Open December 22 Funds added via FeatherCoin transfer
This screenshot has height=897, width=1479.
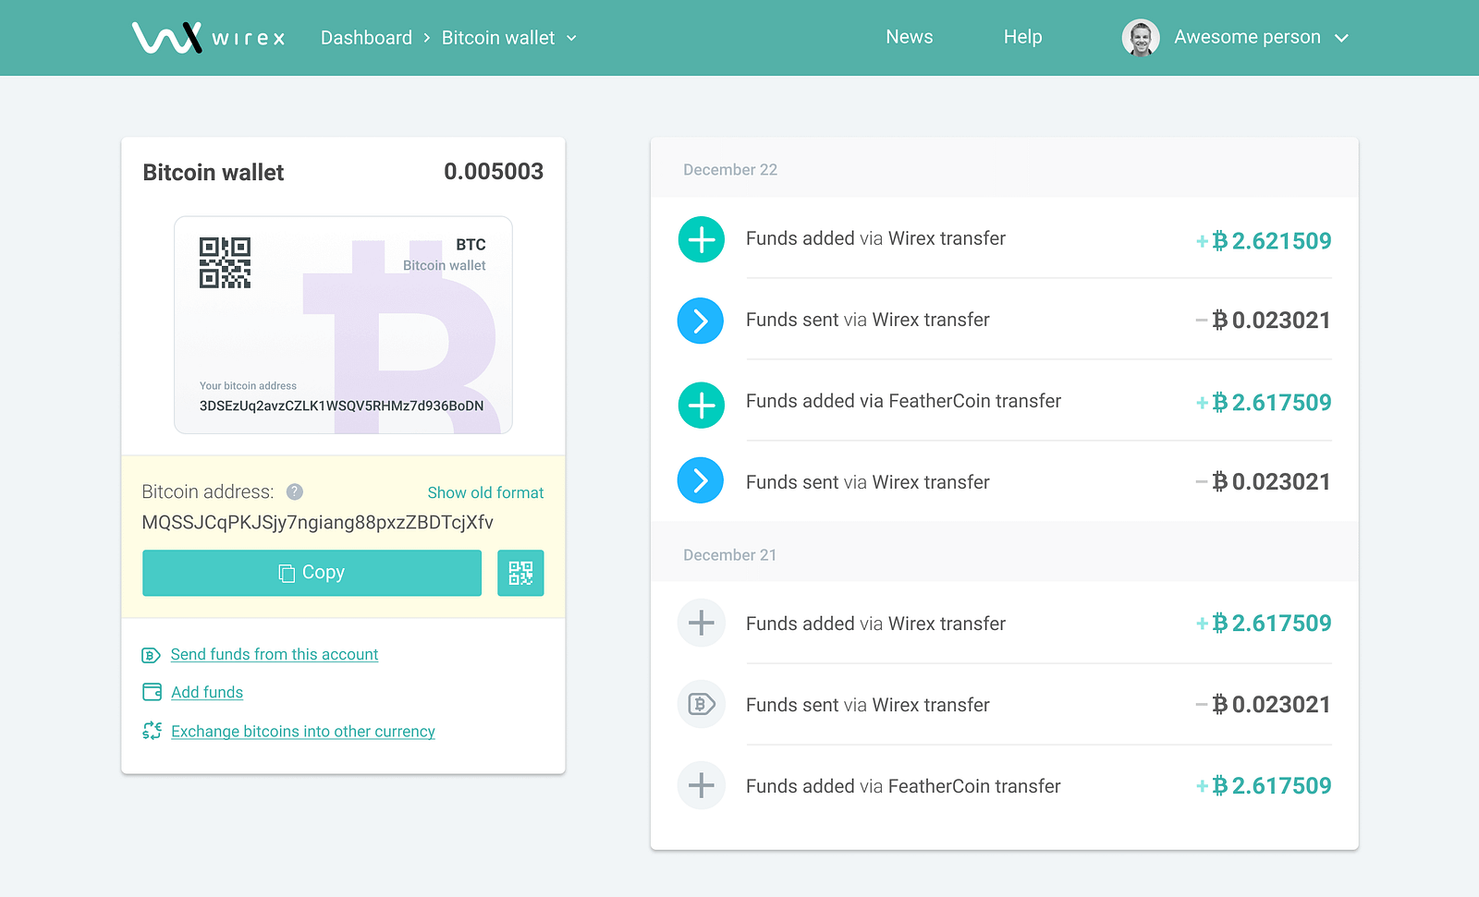point(903,401)
